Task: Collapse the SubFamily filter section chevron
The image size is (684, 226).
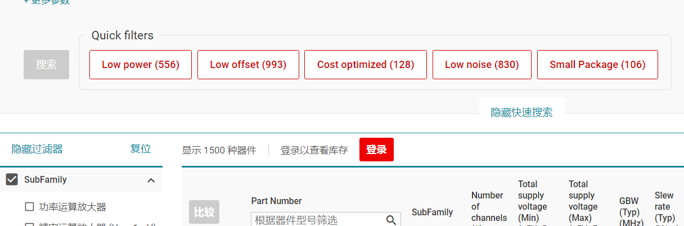Action: tap(151, 180)
